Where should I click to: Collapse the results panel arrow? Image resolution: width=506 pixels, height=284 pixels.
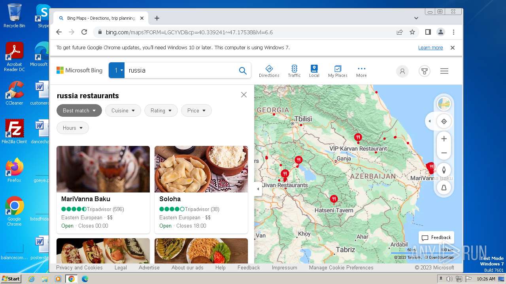[x=258, y=189]
